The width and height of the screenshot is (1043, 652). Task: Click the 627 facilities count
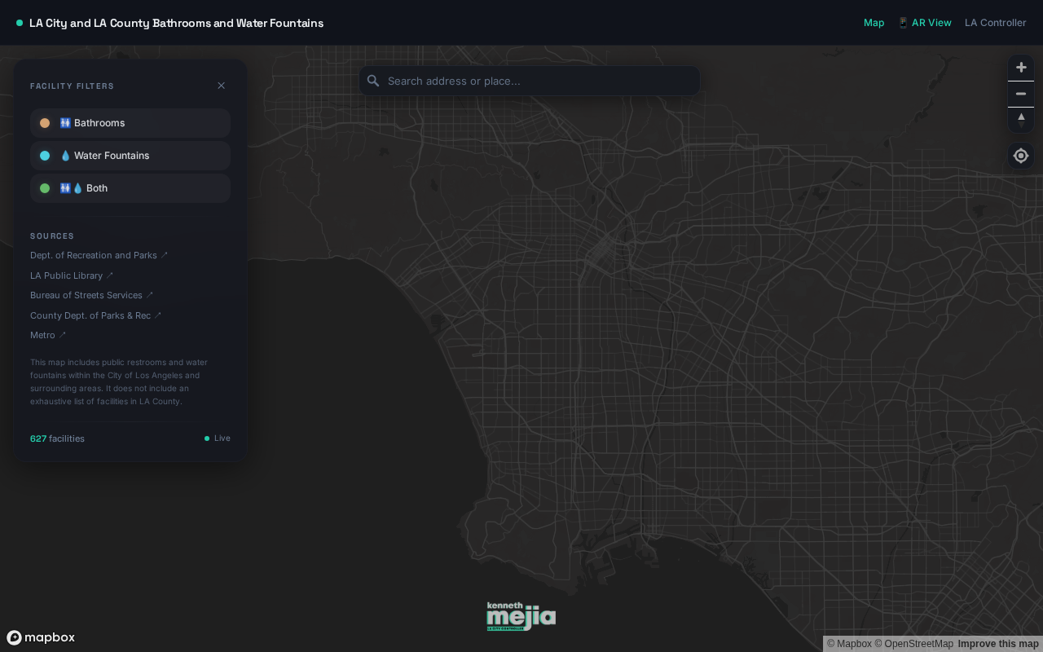(x=57, y=438)
